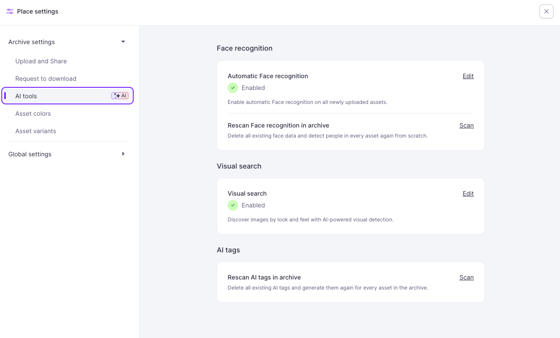Click the Place settings sliders icon
The height and width of the screenshot is (338, 560).
10,11
